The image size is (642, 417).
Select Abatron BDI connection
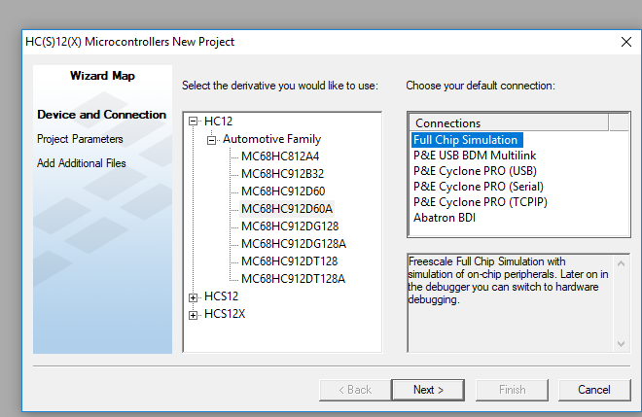[445, 218]
